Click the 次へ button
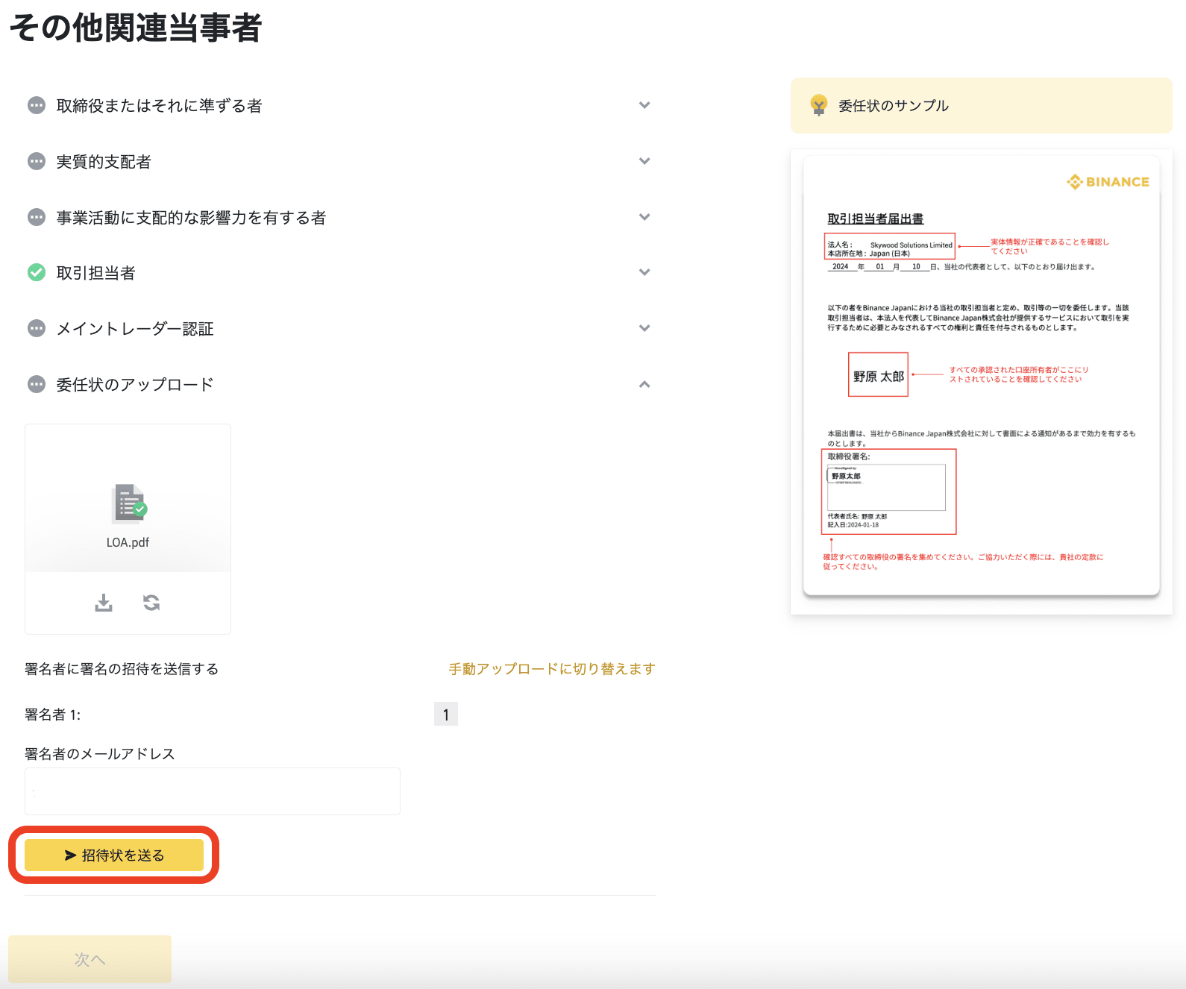 coord(90,959)
